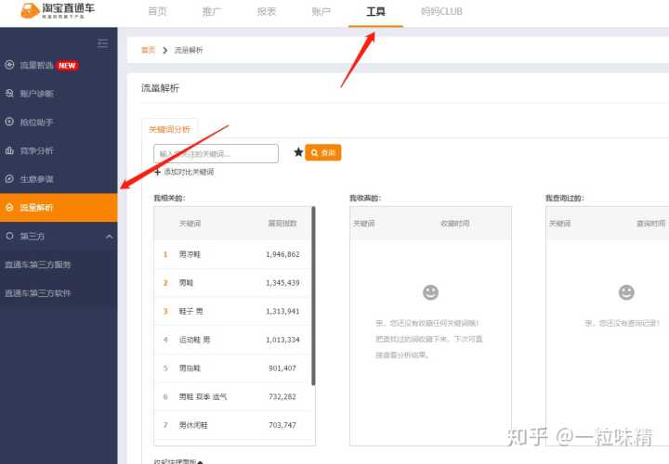
Task: Switch to the 报表 top tab
Action: coord(267,12)
